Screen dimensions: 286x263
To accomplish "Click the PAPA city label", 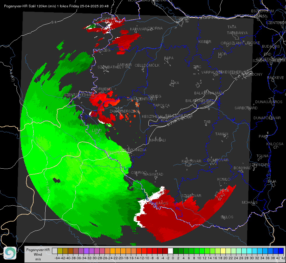I will click(169, 58).
